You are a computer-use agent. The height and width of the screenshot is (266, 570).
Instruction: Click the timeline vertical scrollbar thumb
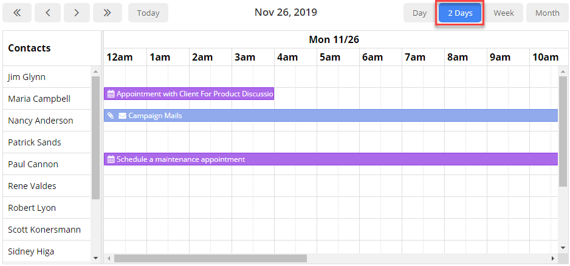[563, 131]
